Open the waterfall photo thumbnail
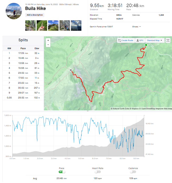 pos(65,26)
